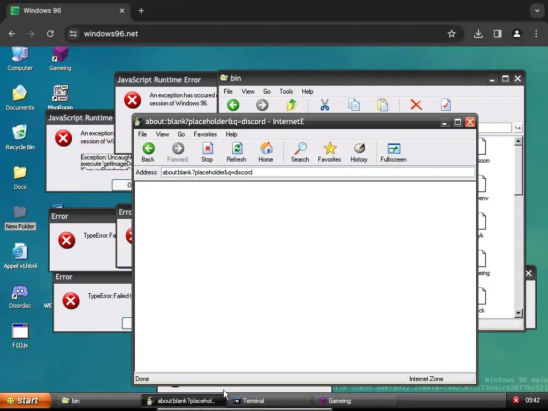The width and height of the screenshot is (548, 411).
Task: Switch to Terminal taskbar item
Action: [270, 401]
